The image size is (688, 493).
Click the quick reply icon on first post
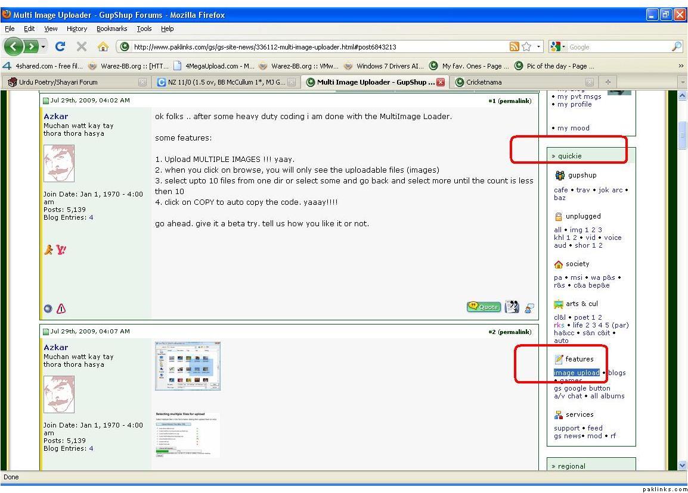click(529, 308)
